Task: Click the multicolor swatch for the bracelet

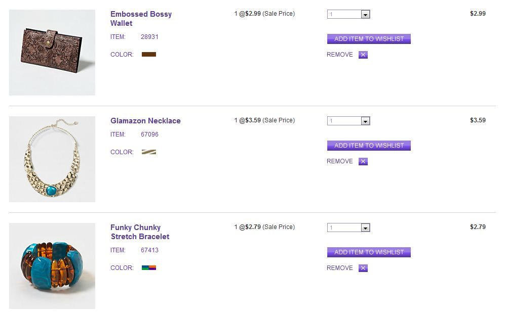Action: point(149,268)
